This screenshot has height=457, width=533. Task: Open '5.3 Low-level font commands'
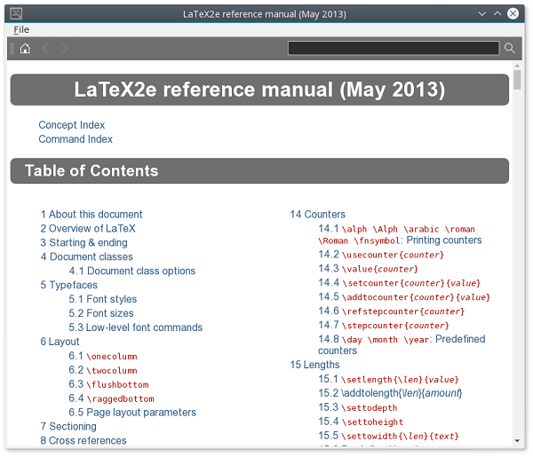click(x=136, y=327)
